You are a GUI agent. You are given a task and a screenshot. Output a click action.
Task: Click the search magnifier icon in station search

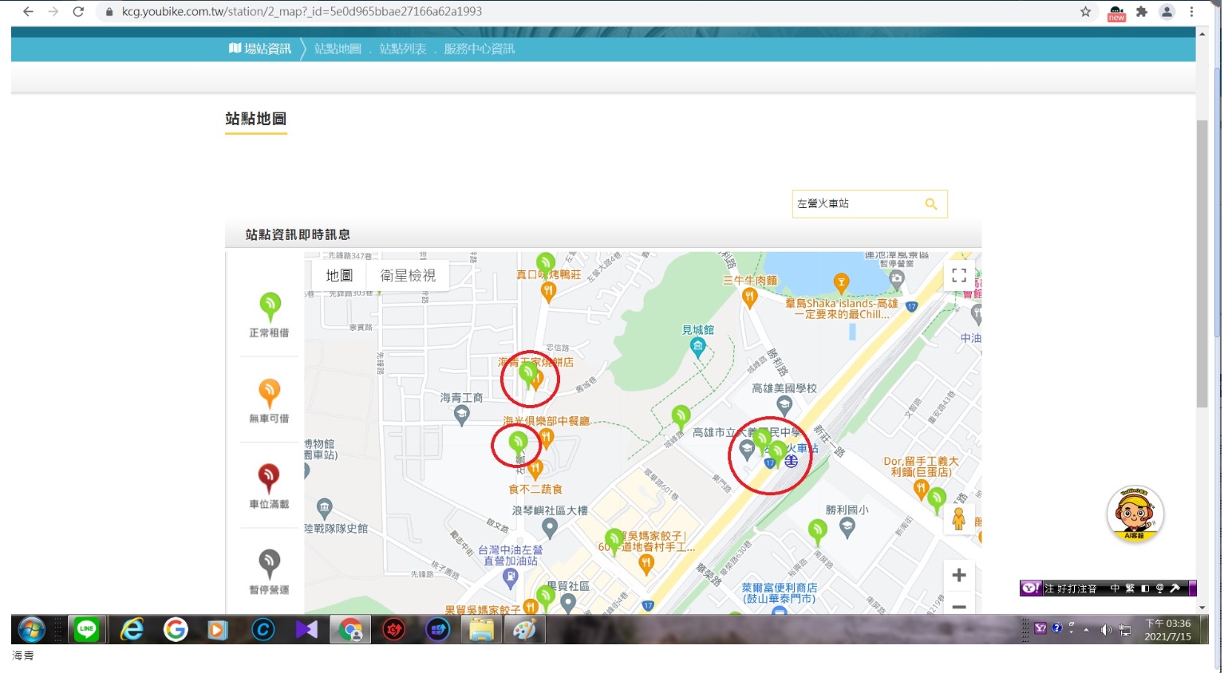(930, 204)
